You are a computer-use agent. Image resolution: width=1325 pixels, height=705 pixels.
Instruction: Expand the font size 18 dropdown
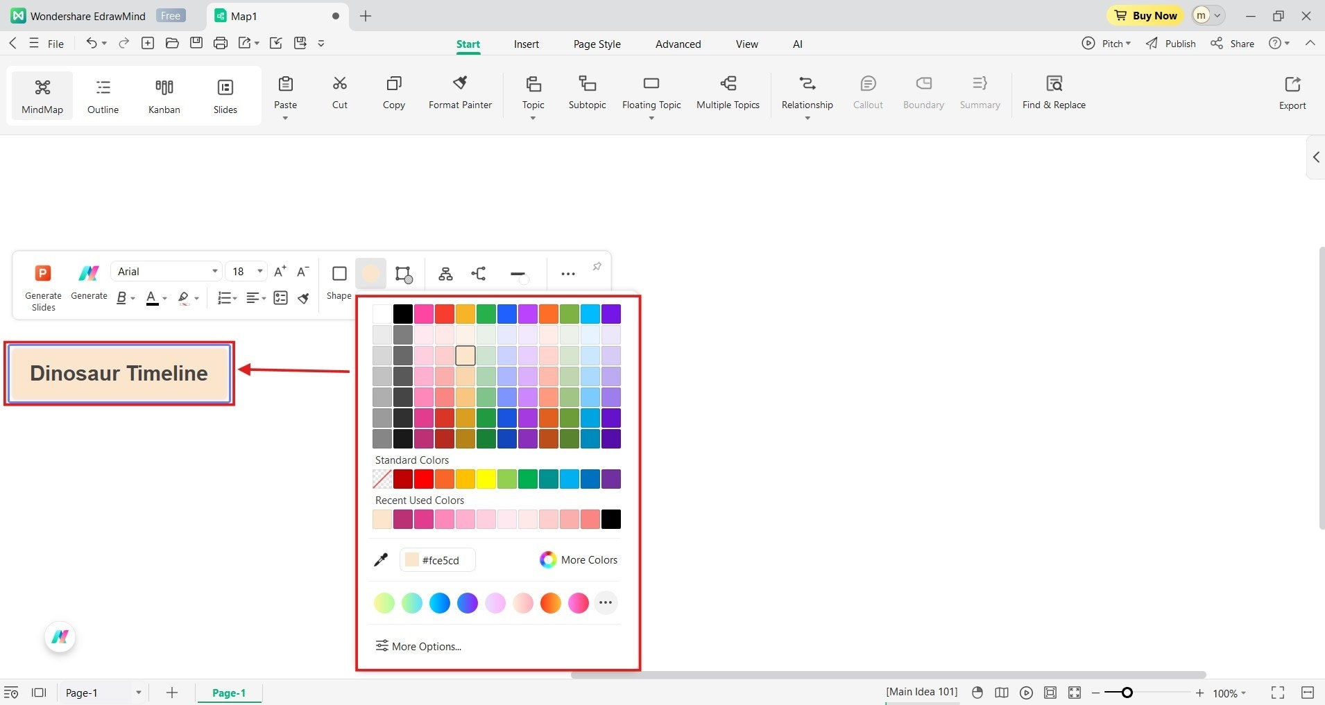point(259,271)
